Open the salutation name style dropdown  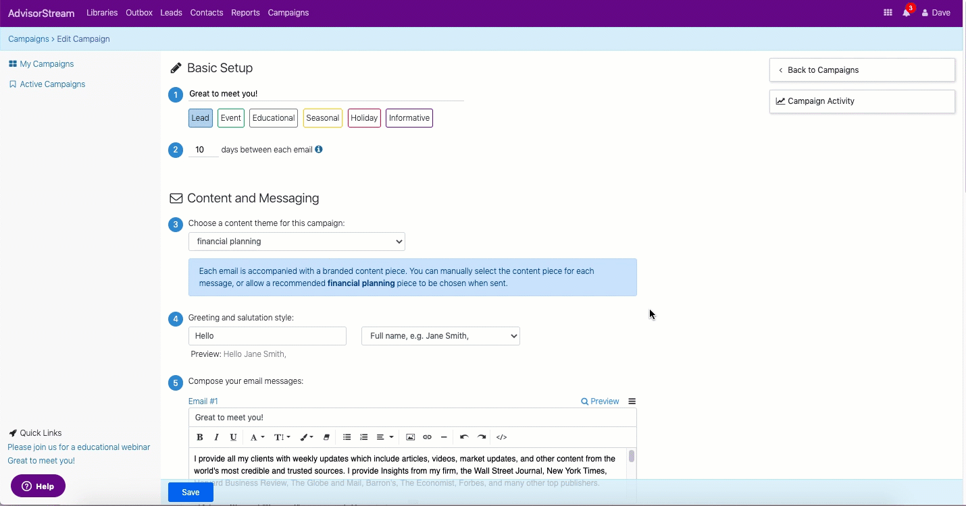[440, 336]
